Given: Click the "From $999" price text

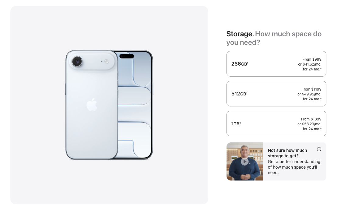Looking at the screenshot, I should click(312, 59).
